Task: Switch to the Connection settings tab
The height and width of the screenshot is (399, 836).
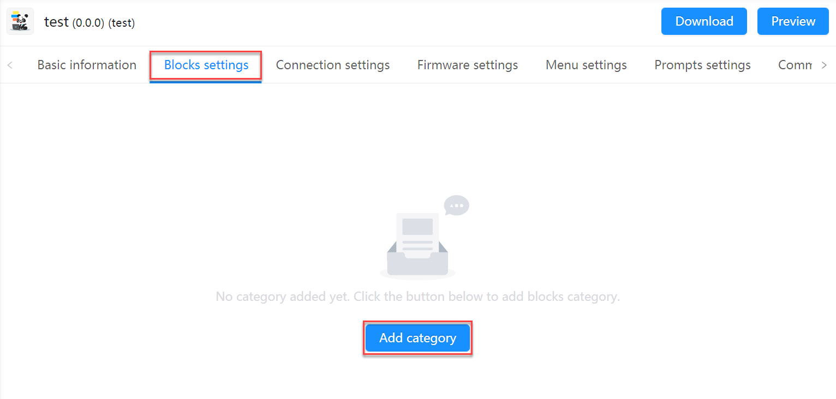Action: click(333, 65)
